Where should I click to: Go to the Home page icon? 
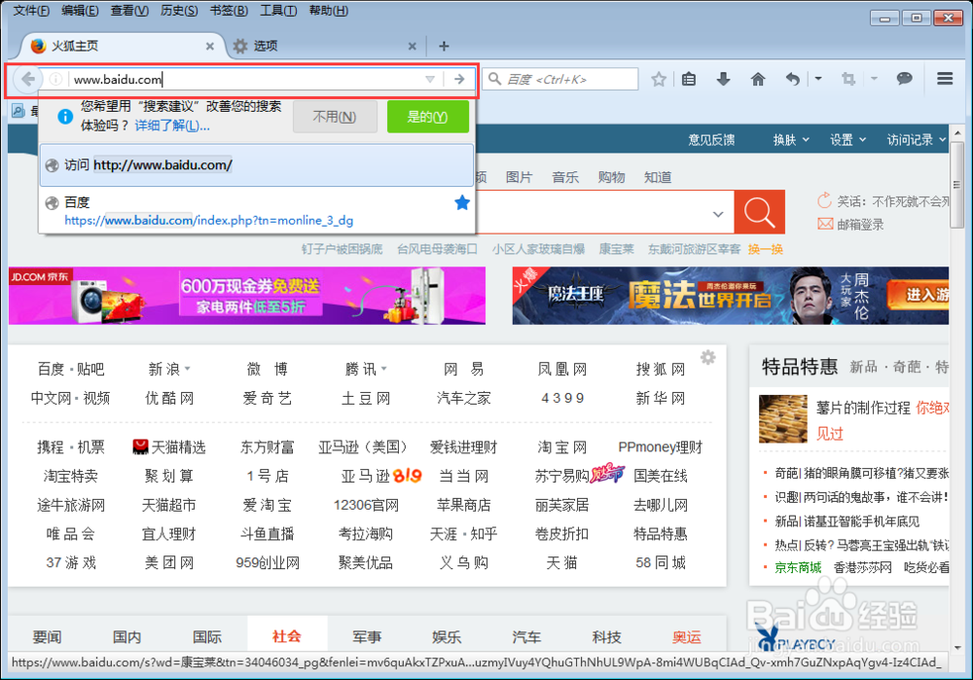tap(758, 80)
